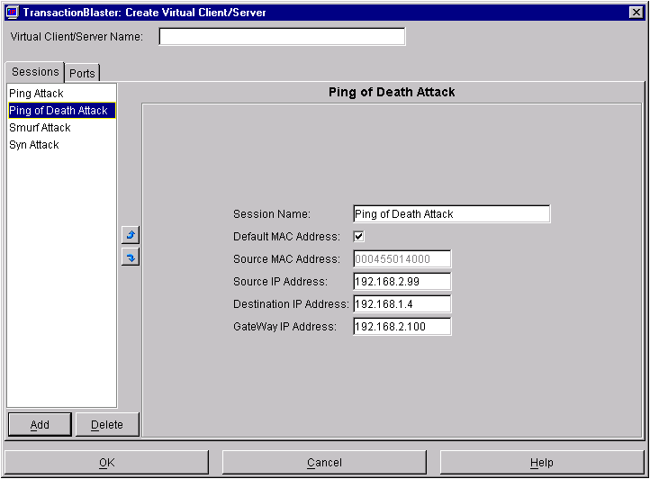Click the Destination IP Address label
The width and height of the screenshot is (650, 479).
[291, 304]
